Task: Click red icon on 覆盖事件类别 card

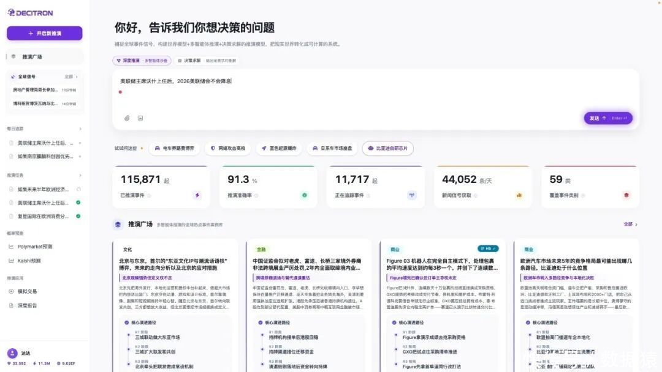Action: point(626,195)
